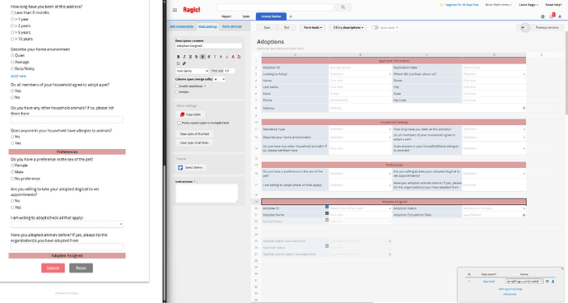Click the Select theme button
Viewport: 568px width, 303px height.
[191, 167]
